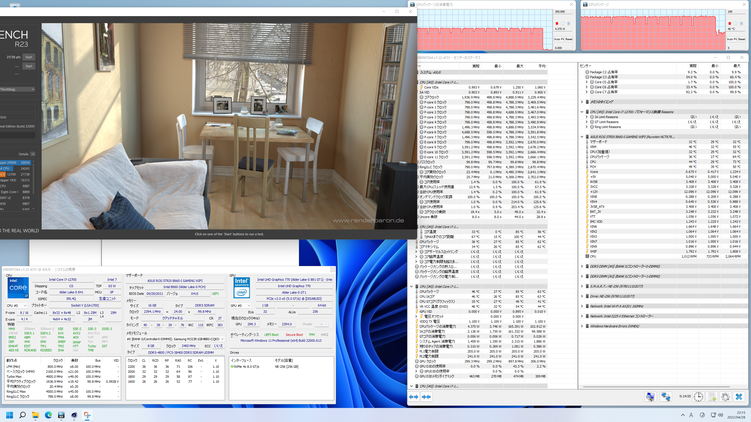Show hidden tray icons chevron
The image size is (751, 422).
[683, 415]
